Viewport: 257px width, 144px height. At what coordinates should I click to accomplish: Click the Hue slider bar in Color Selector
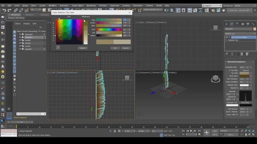tap(109, 30)
